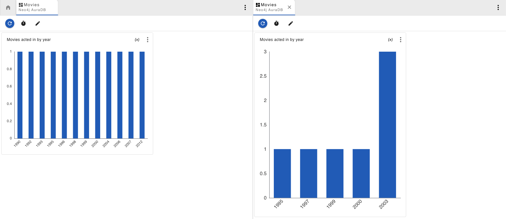Refresh the left pane Movies dashboard

pos(10,23)
